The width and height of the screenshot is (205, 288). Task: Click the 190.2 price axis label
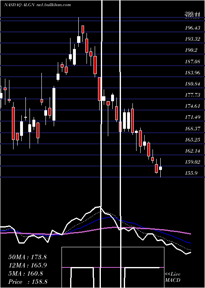(x=191, y=50)
